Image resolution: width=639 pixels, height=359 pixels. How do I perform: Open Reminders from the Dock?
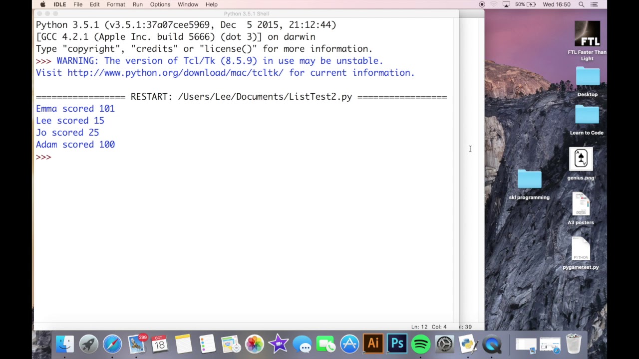(207, 344)
